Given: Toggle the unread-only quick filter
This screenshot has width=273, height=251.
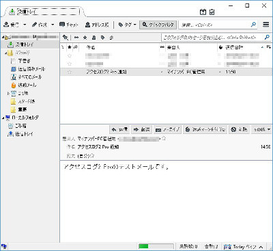Looking at the screenshot, I should coord(76,38).
